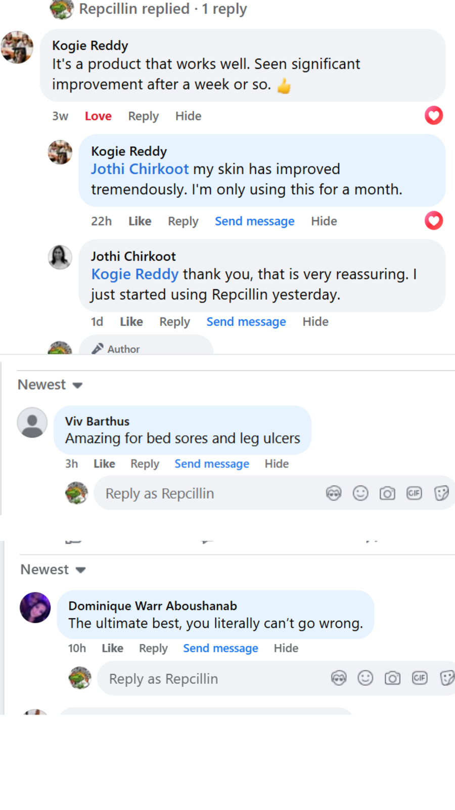
Task: Toggle Like on Dominique Warr Aboushanab's comment
Action: pos(112,648)
